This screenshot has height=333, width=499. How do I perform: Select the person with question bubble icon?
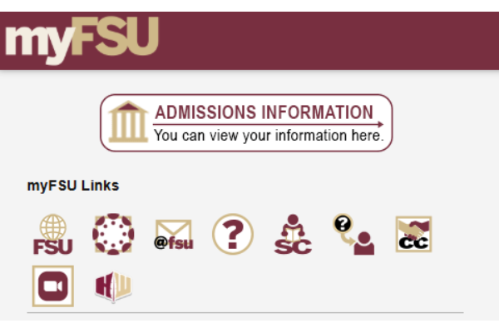(353, 235)
